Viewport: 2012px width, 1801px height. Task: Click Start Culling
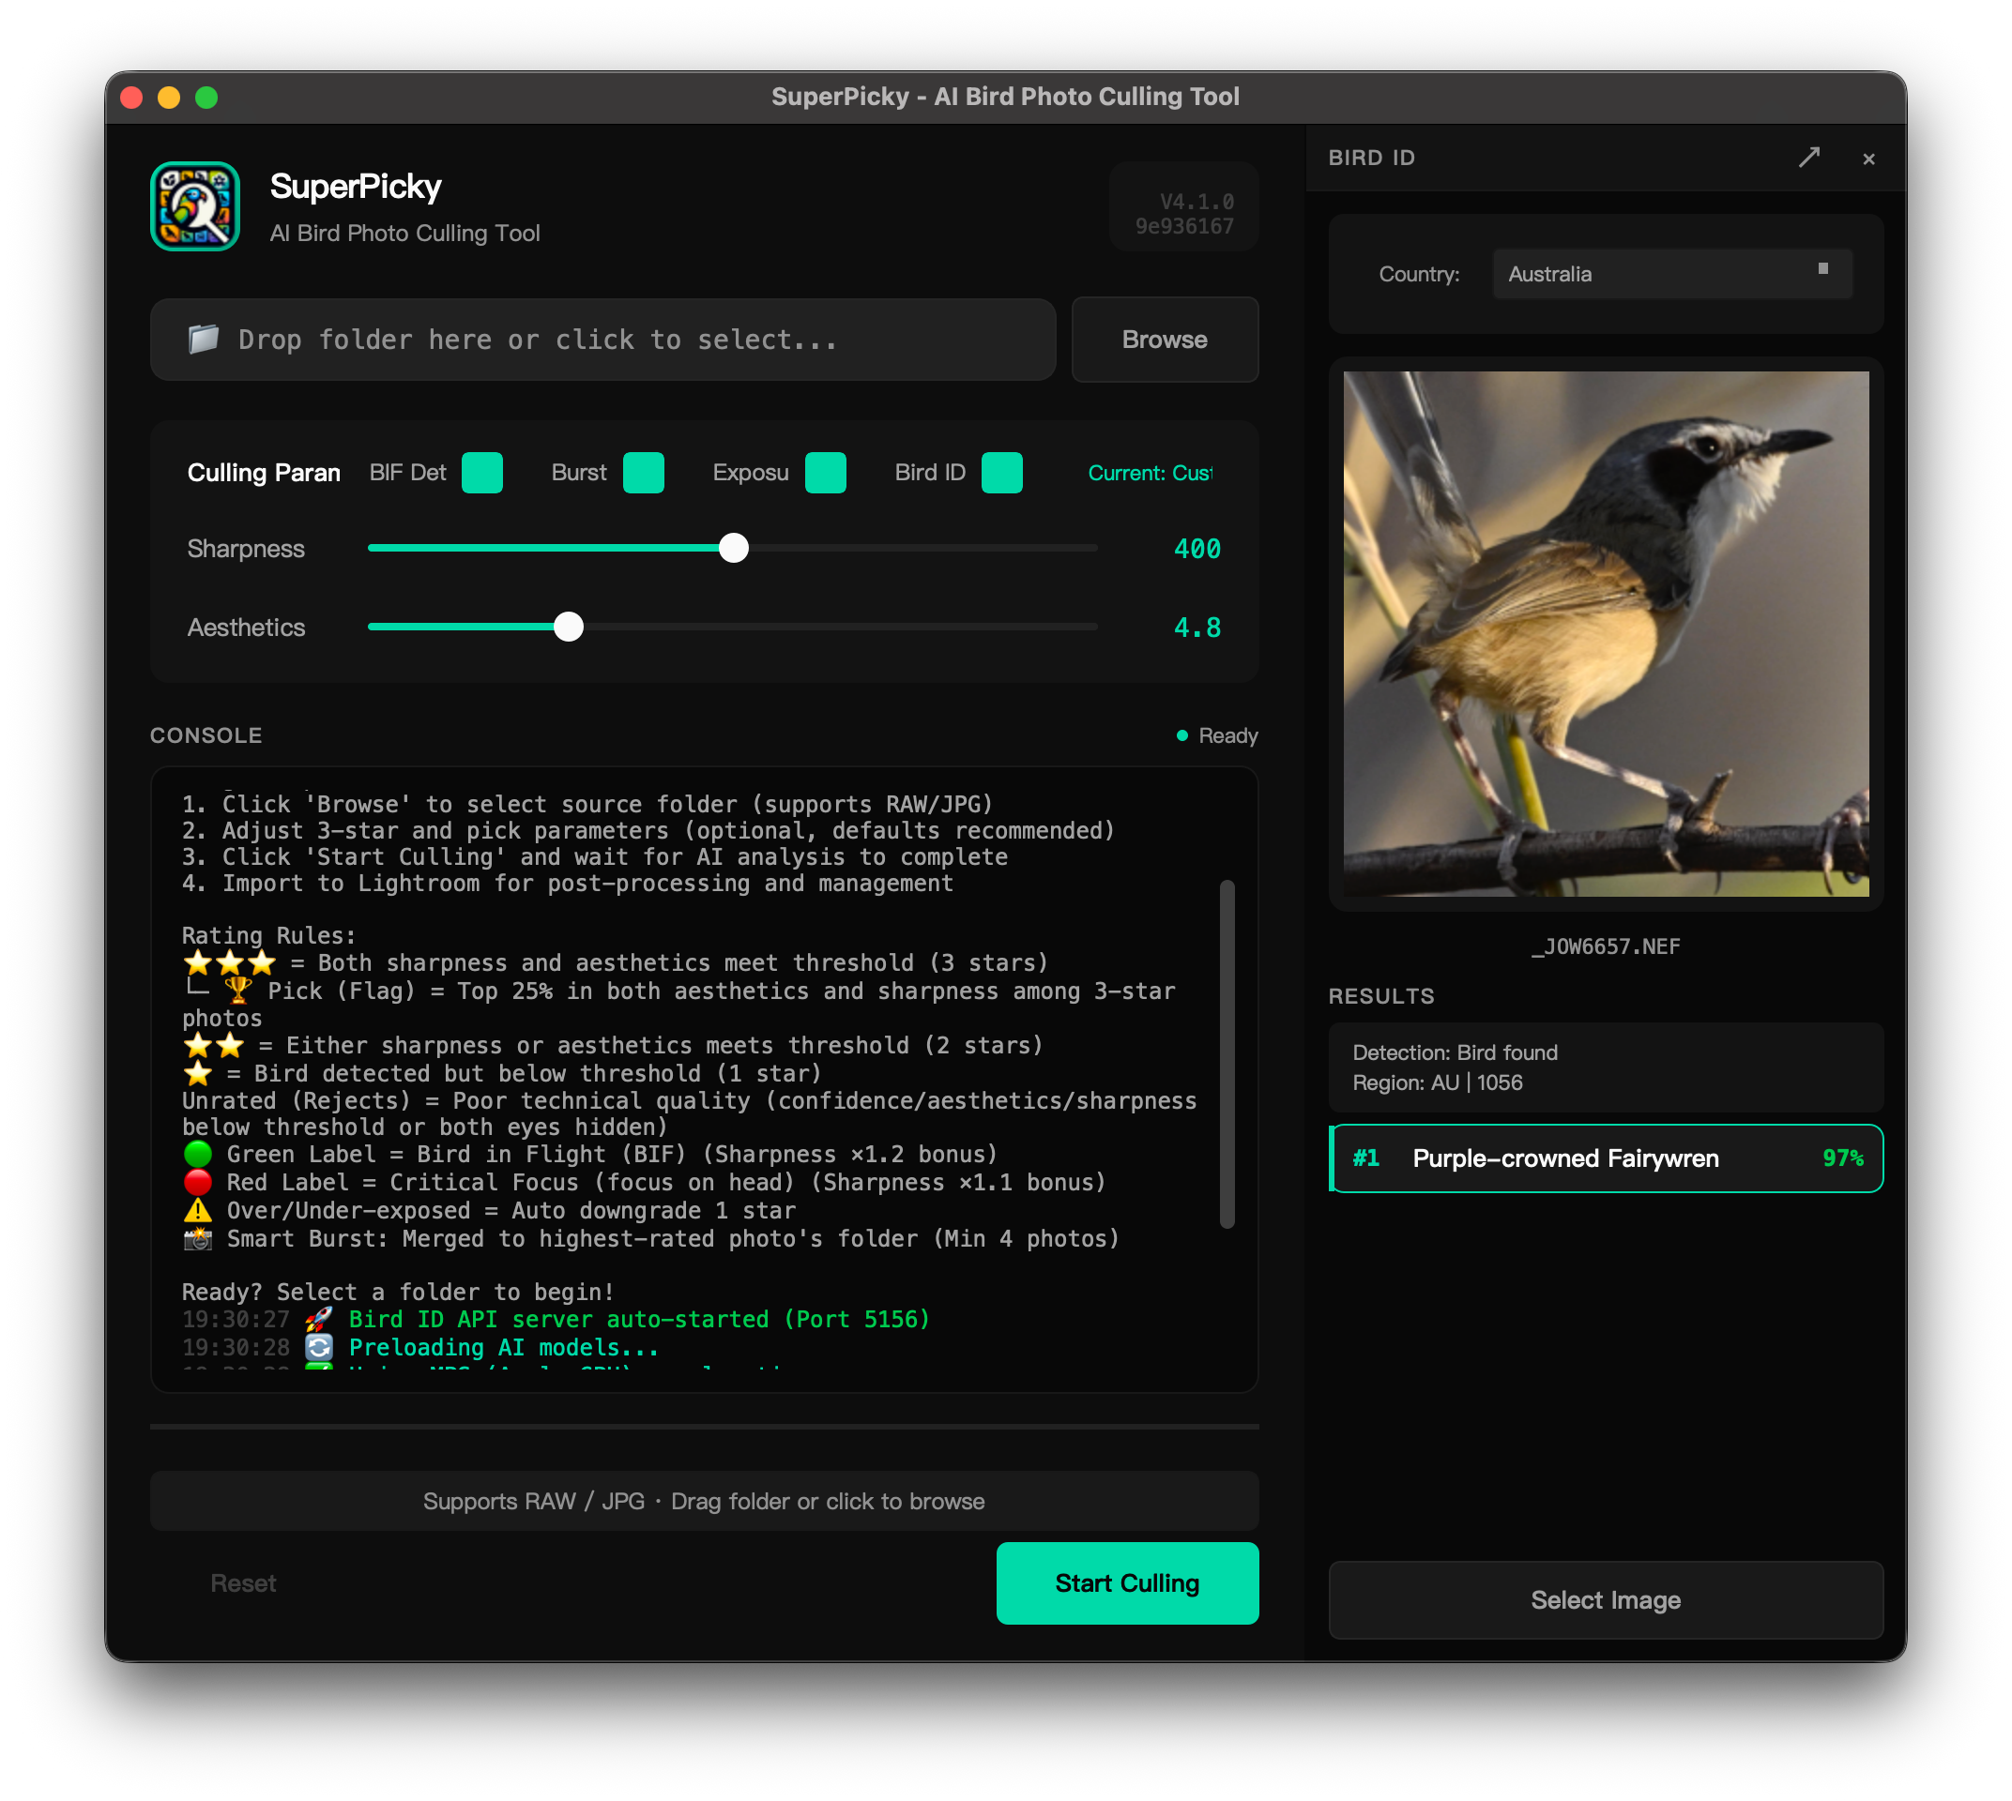coord(1127,1582)
